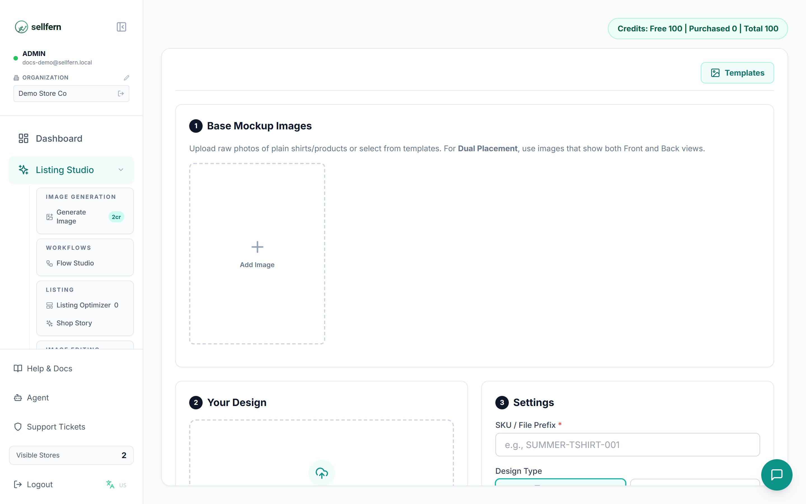Click the Add Image upload box

point(257,254)
